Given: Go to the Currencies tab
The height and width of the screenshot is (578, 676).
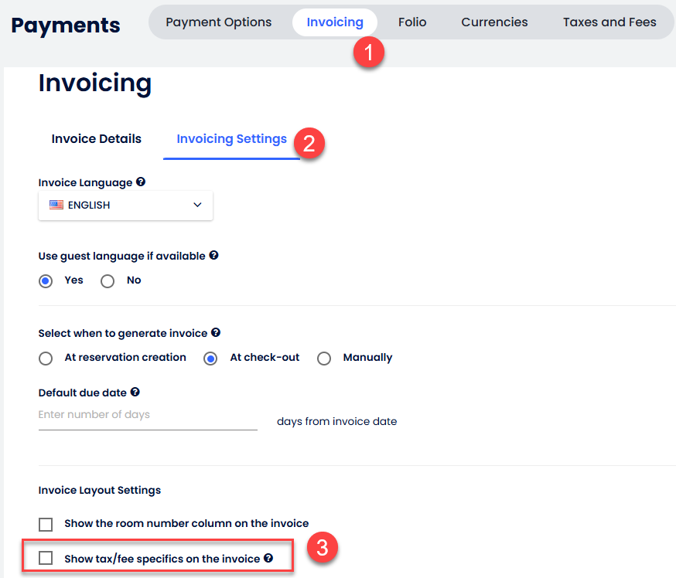Looking at the screenshot, I should (x=494, y=22).
